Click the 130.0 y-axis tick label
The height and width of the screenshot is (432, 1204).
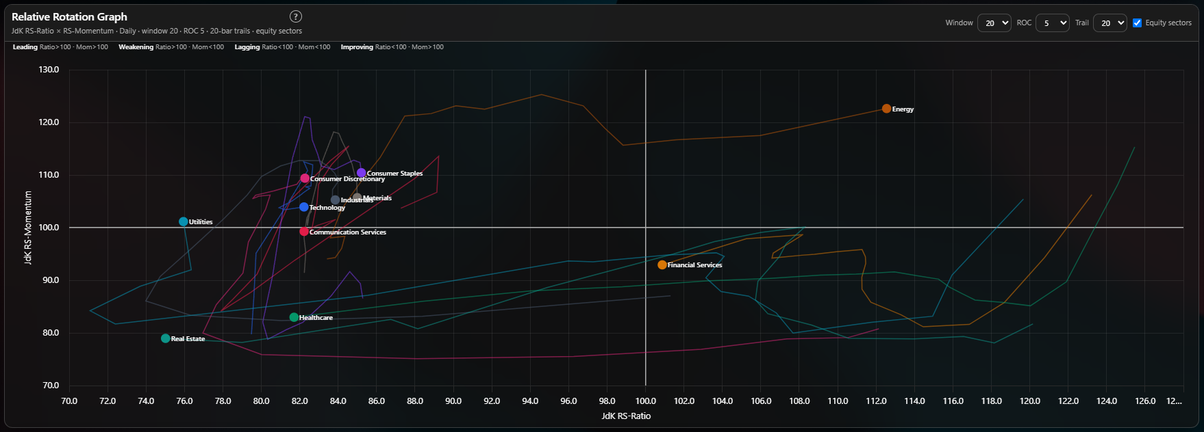[x=49, y=70]
